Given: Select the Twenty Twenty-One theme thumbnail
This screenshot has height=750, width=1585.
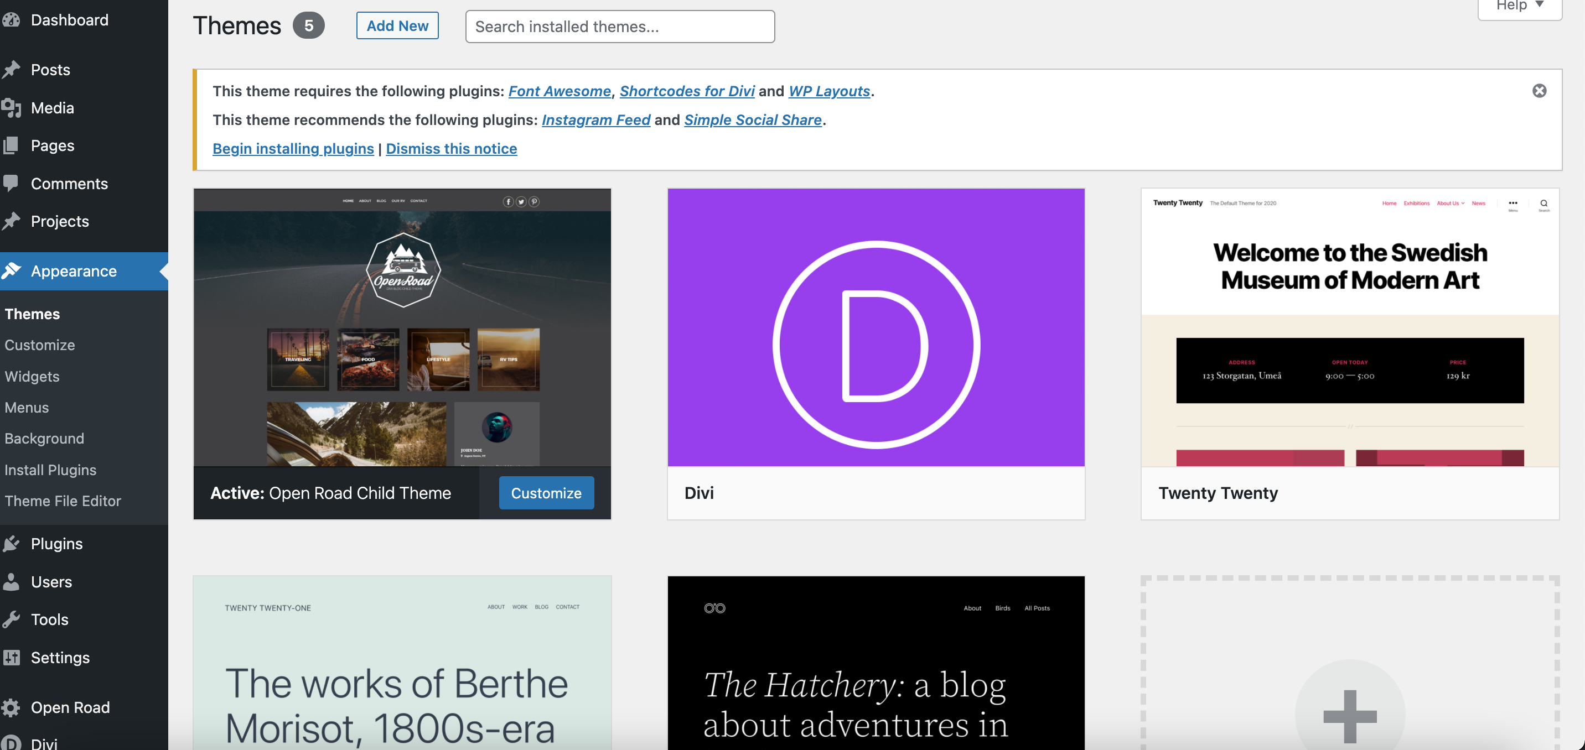Looking at the screenshot, I should (x=402, y=663).
